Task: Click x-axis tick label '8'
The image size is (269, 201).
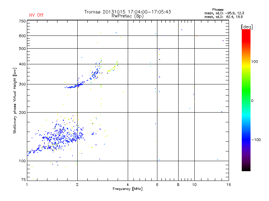Action: [x=178, y=185]
